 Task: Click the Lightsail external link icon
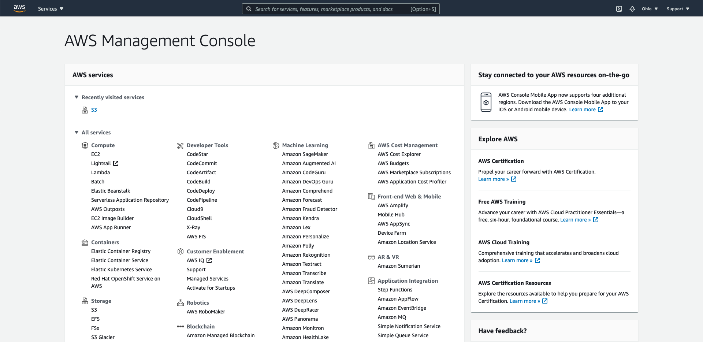(x=116, y=163)
